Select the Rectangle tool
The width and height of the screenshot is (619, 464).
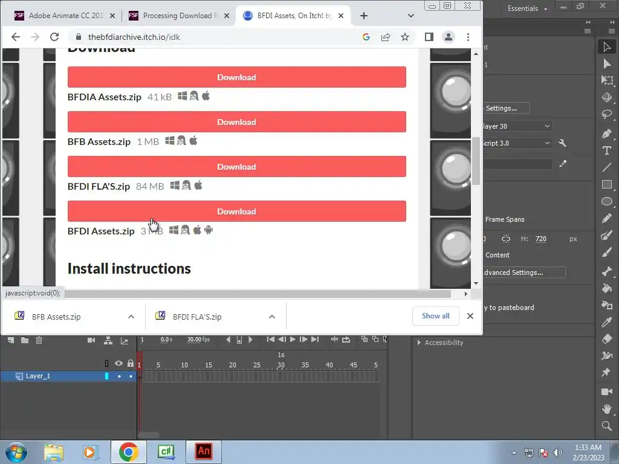(607, 184)
